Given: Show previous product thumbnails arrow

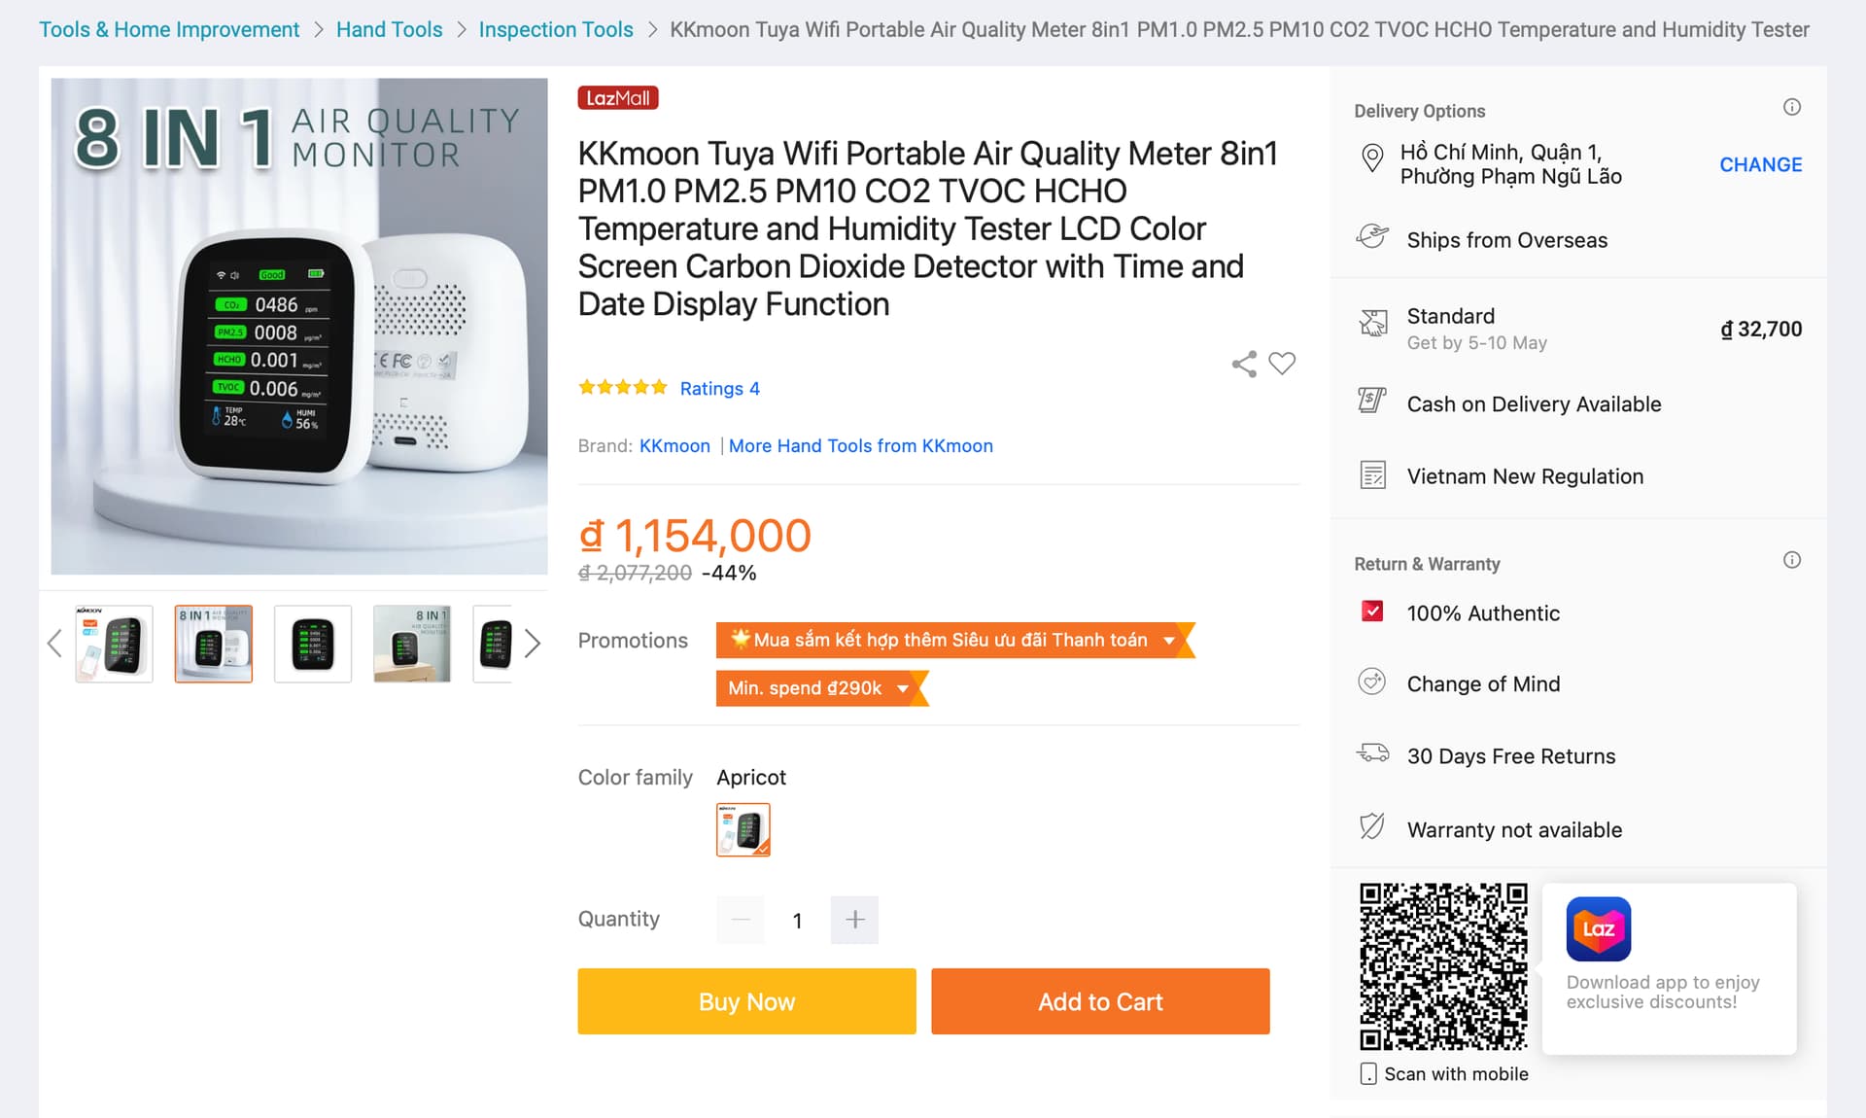Looking at the screenshot, I should 55,644.
